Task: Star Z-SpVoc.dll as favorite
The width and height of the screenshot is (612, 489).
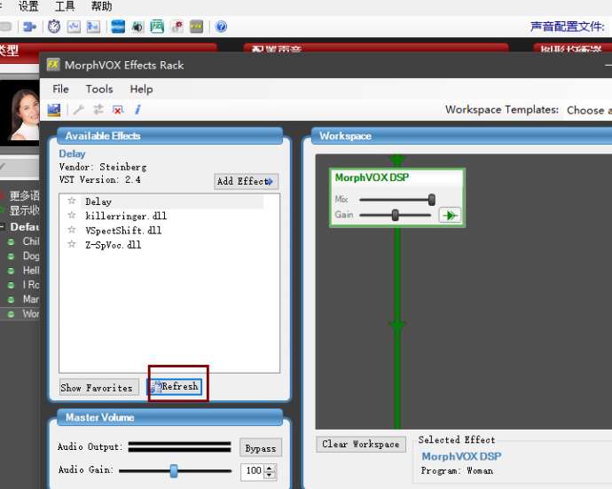Action: click(x=72, y=244)
